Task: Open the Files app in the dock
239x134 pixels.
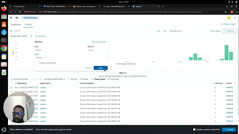Action: click(x=4, y=17)
